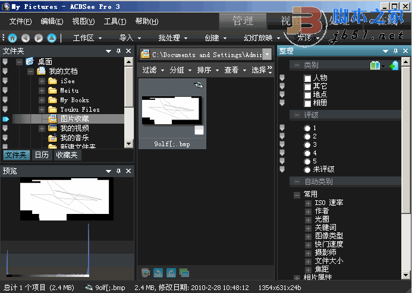Image resolution: width=412 pixels, height=293 pixels.
Task: Select rating 3 radio button
Action: [307, 145]
